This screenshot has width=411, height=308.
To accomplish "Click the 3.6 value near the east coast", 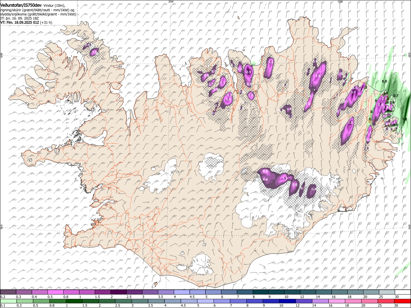I will pos(355,88).
